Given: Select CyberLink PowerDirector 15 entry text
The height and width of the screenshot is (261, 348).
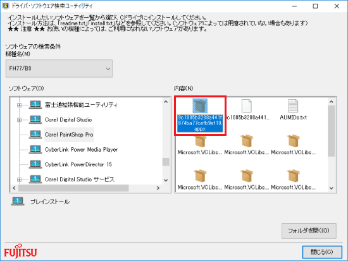Looking at the screenshot, I should (78, 164).
